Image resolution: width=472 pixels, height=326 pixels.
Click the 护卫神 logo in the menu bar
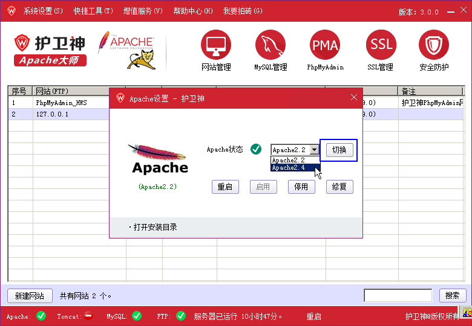(x=11, y=11)
